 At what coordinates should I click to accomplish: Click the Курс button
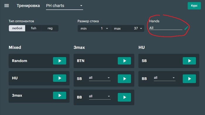click(x=194, y=6)
